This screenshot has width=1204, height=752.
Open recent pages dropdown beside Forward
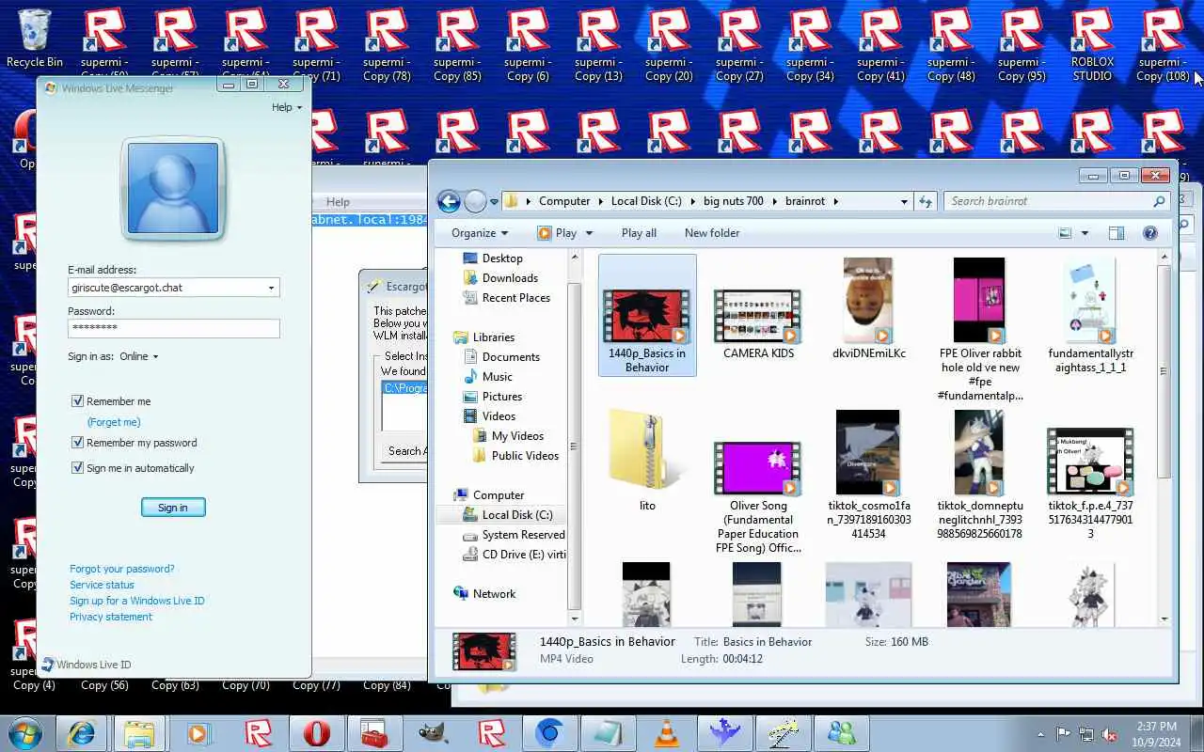tap(494, 201)
